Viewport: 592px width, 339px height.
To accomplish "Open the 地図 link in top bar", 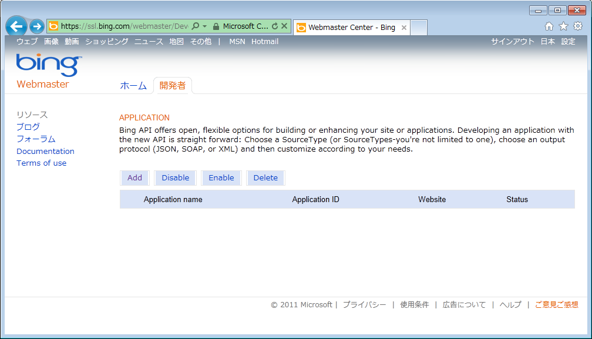I will pos(176,42).
